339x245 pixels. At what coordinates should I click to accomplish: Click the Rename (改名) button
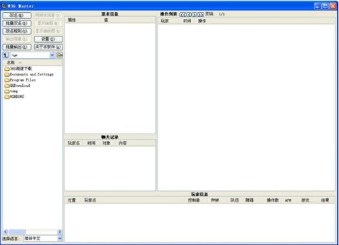[x=17, y=16]
